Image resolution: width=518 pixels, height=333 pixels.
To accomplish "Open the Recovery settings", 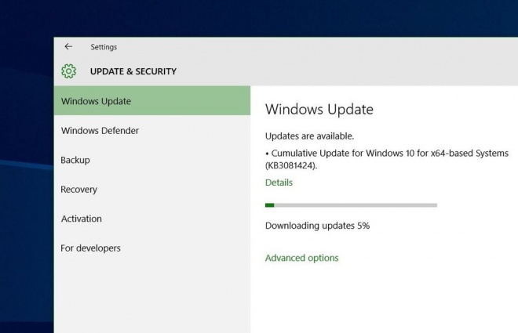I will [x=152, y=190].
